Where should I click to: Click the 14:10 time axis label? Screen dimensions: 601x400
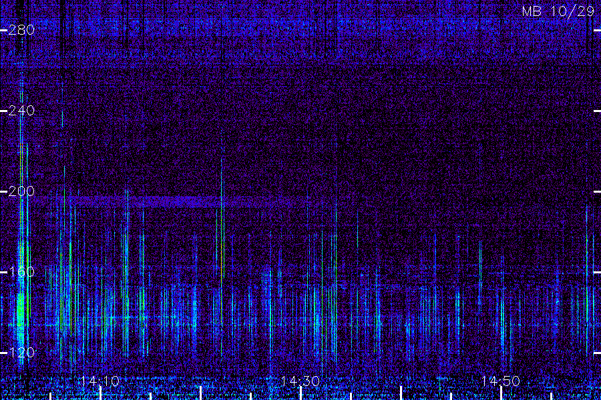[100, 381]
